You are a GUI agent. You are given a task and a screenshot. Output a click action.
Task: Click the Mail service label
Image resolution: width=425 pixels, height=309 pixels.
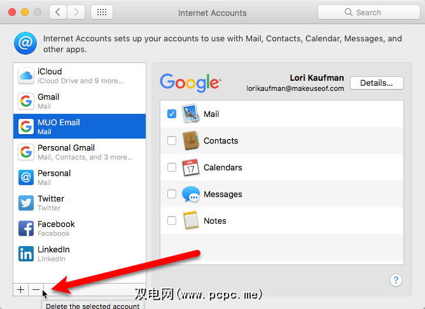pyautogui.click(x=211, y=114)
